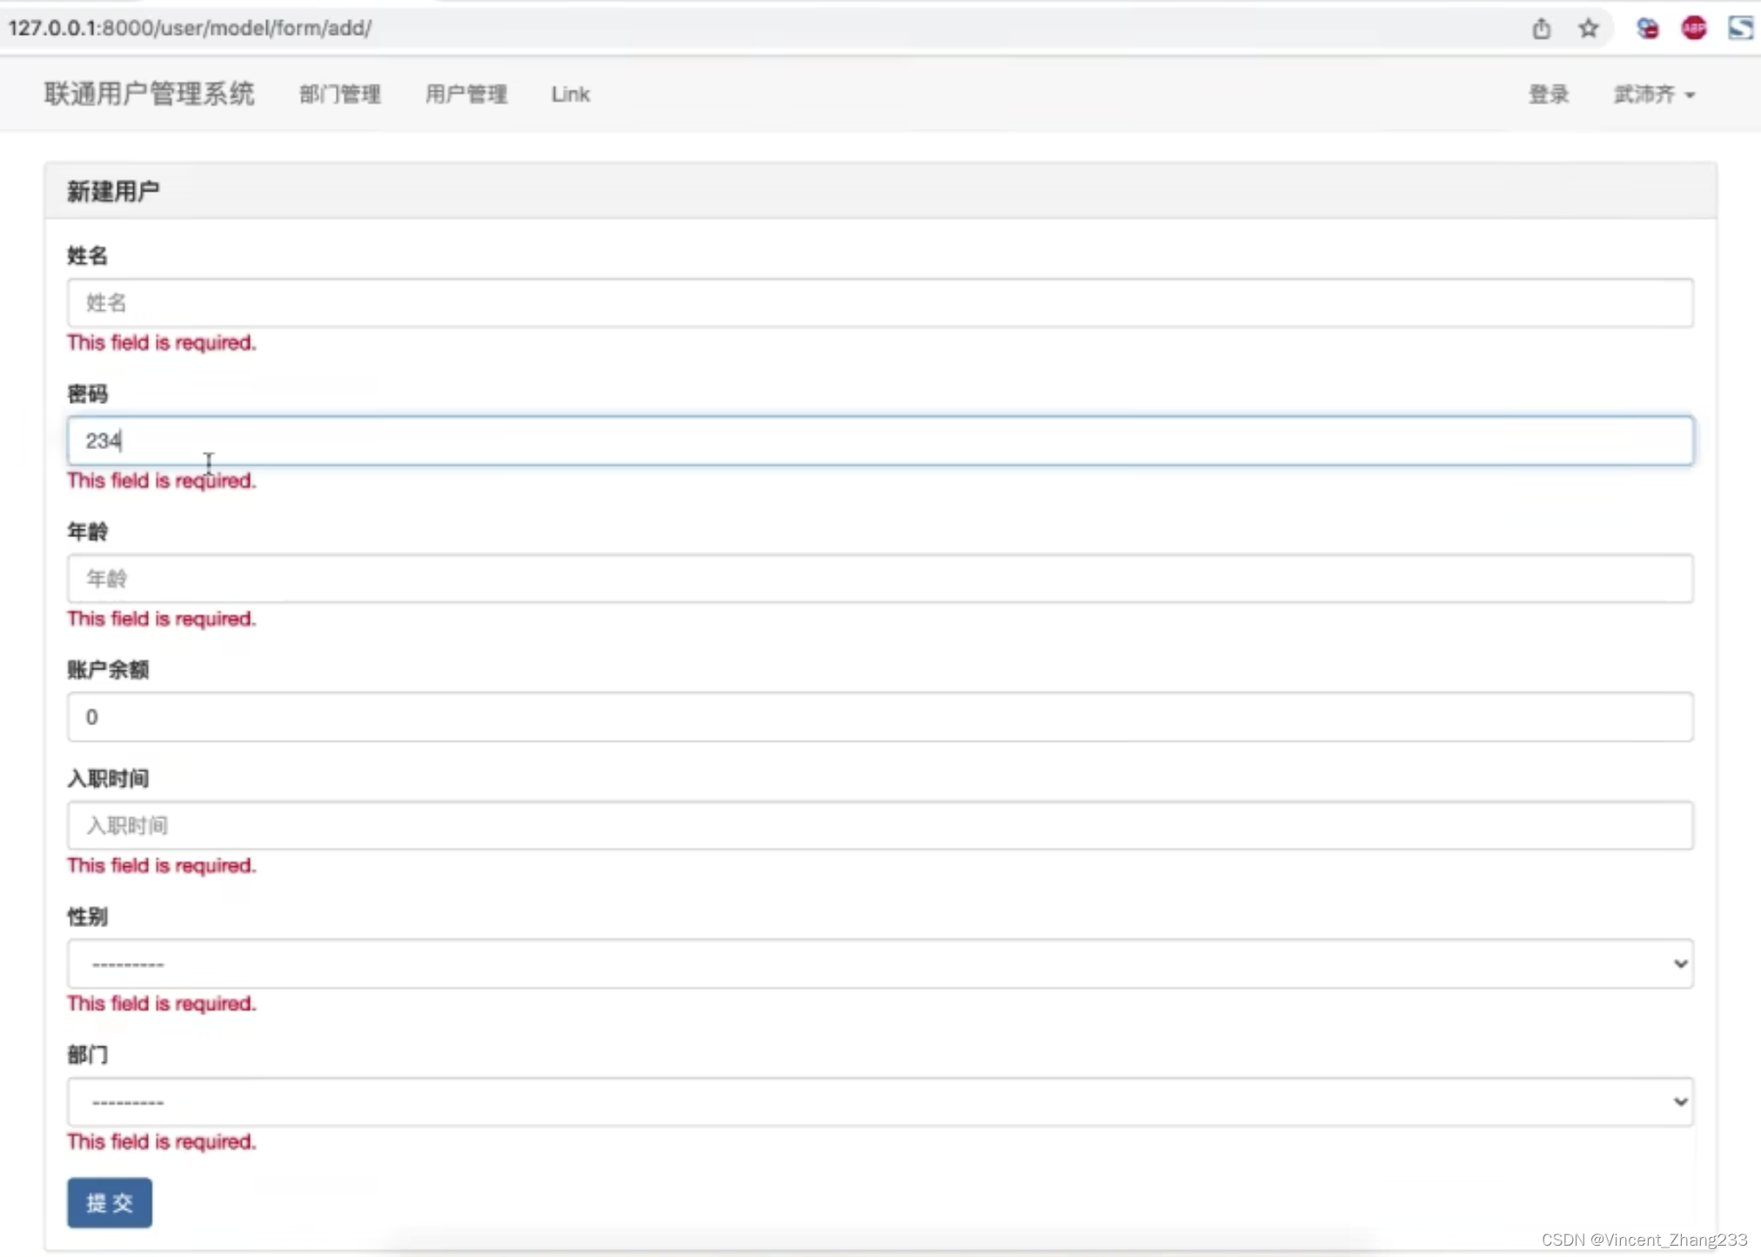
Task: Focus the 姓名 name input field
Action: pos(880,303)
